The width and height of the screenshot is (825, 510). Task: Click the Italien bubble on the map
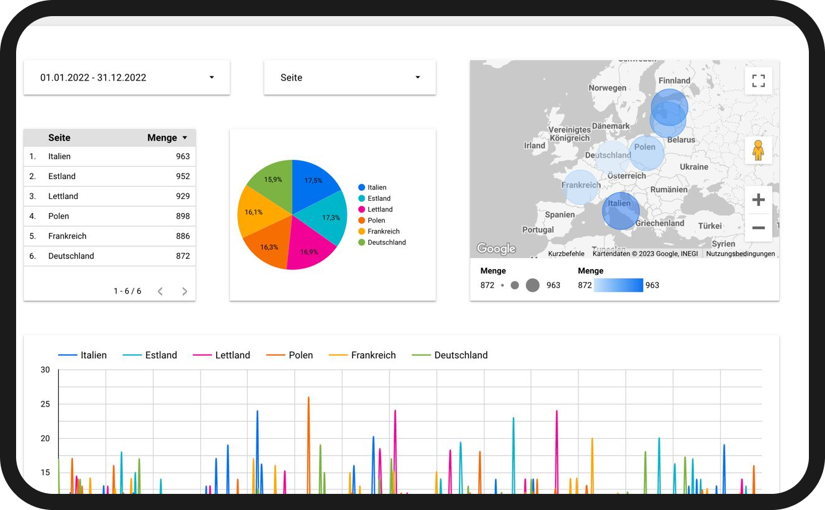(621, 211)
